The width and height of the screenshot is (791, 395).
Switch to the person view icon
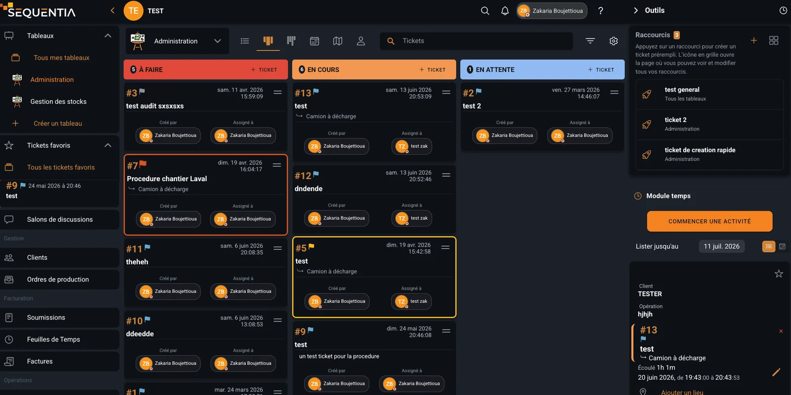coord(361,41)
